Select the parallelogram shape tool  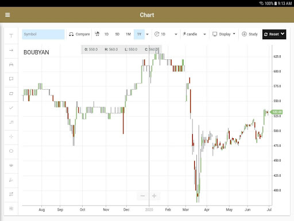(x=11, y=93)
